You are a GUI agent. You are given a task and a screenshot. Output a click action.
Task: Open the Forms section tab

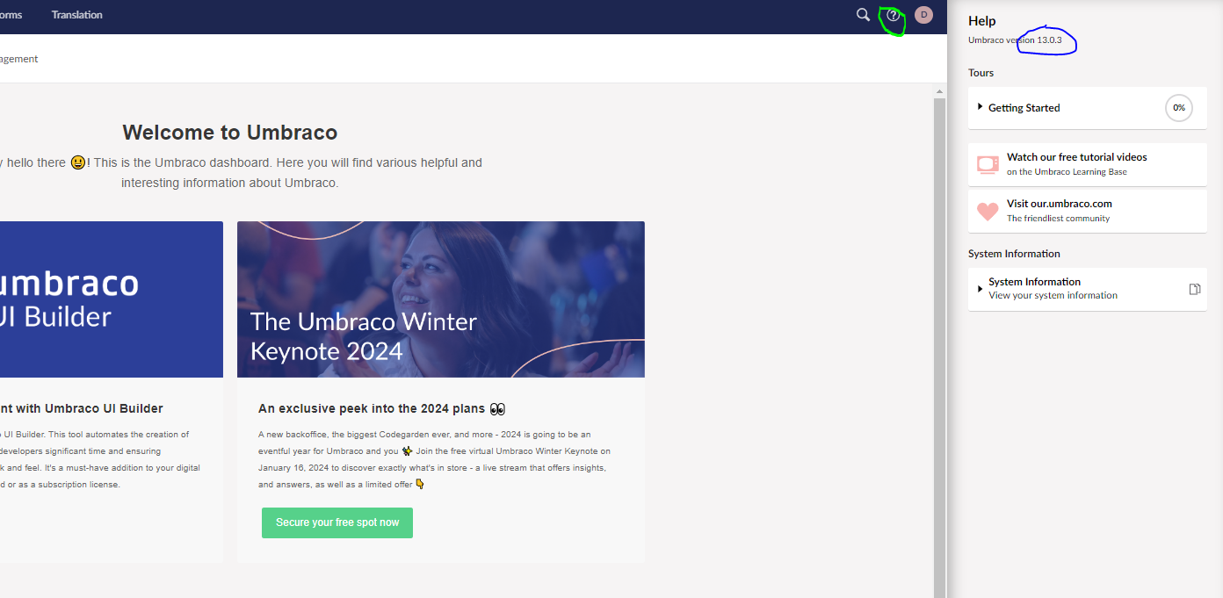click(11, 15)
